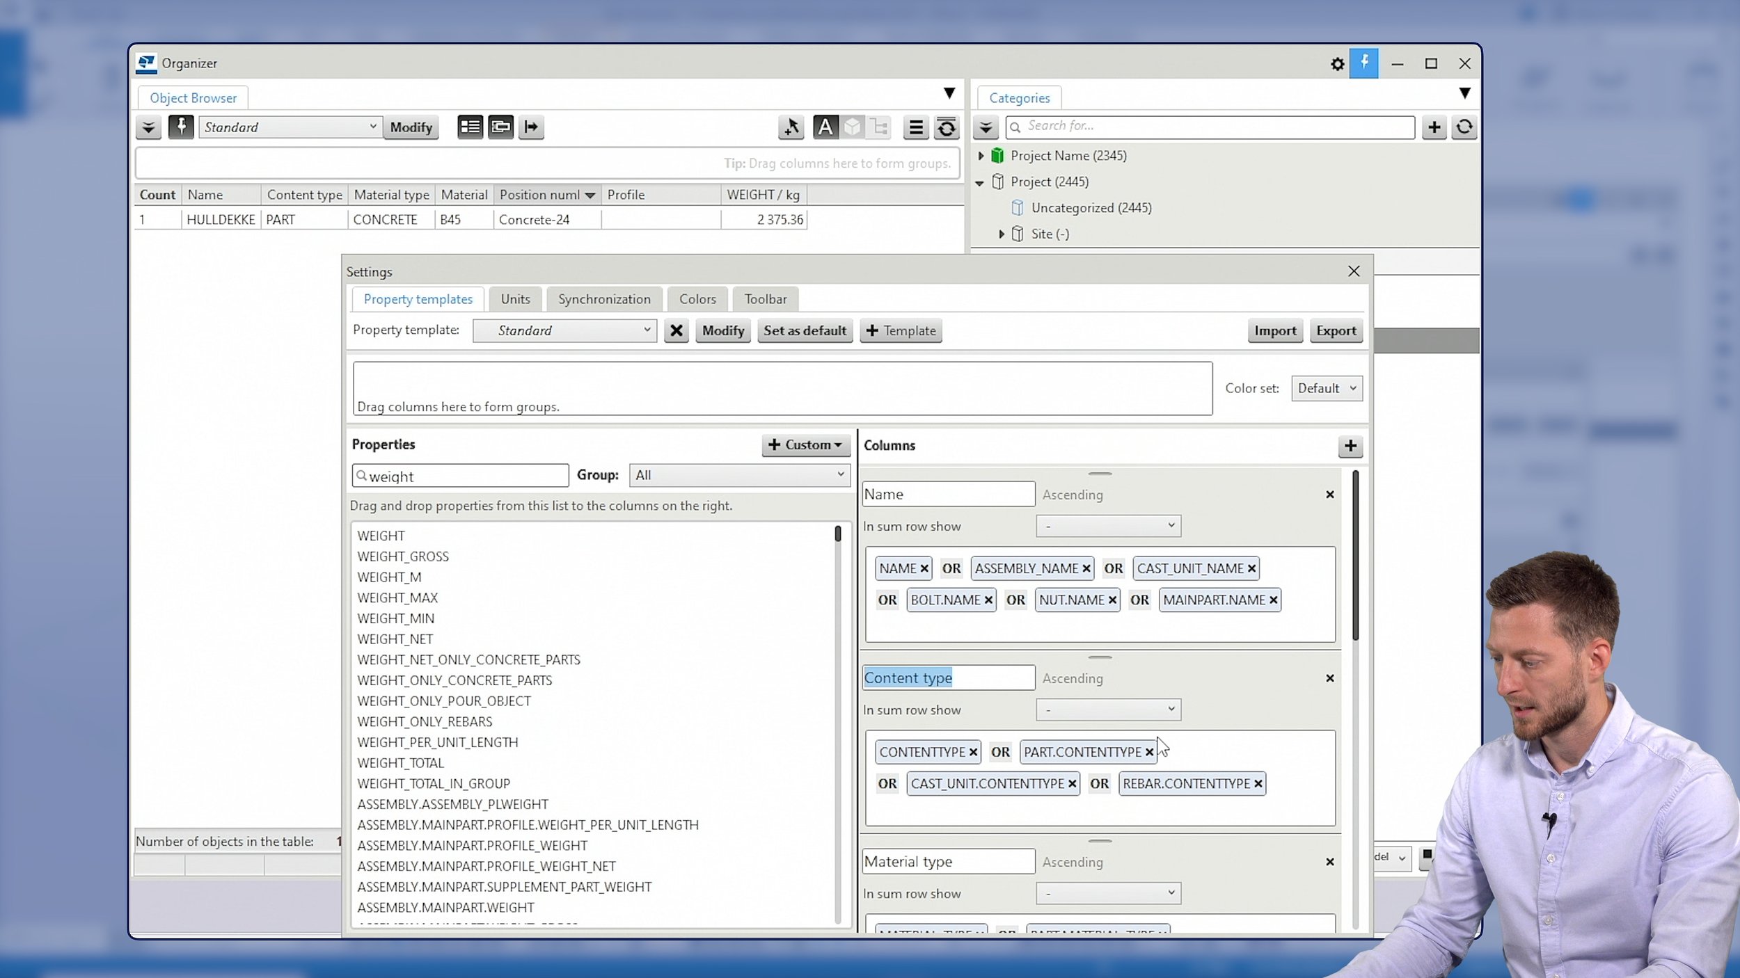
Task: Open the Group All dropdown
Action: pyautogui.click(x=739, y=475)
